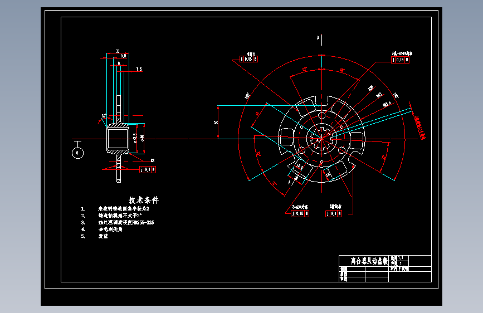The image size is (483, 313).
Task: Click the section marker A above the disc
Action: click(x=318, y=38)
